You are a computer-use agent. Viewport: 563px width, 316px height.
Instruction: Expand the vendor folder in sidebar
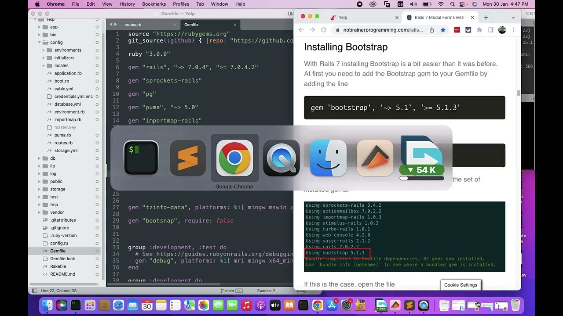point(39,212)
